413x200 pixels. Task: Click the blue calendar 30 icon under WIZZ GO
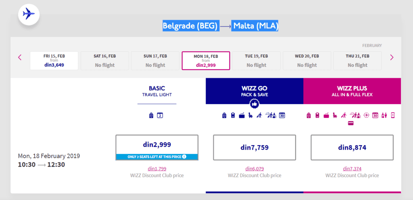click(x=282, y=115)
